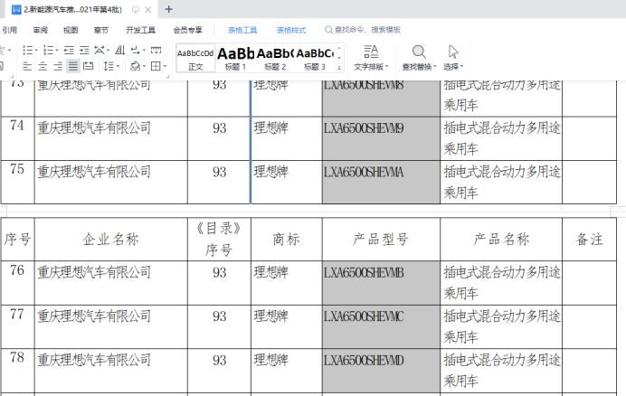Viewport: 626px width, 396px height.
Task: Apply 标题 3 heading style
Action: pos(315,58)
